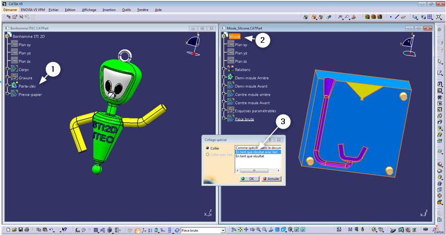Click Annuler in Collage spécial dialog
Viewport: 446px width, 235px height.
271,179
